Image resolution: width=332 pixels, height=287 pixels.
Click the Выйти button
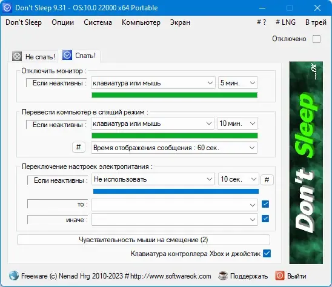(x=297, y=276)
